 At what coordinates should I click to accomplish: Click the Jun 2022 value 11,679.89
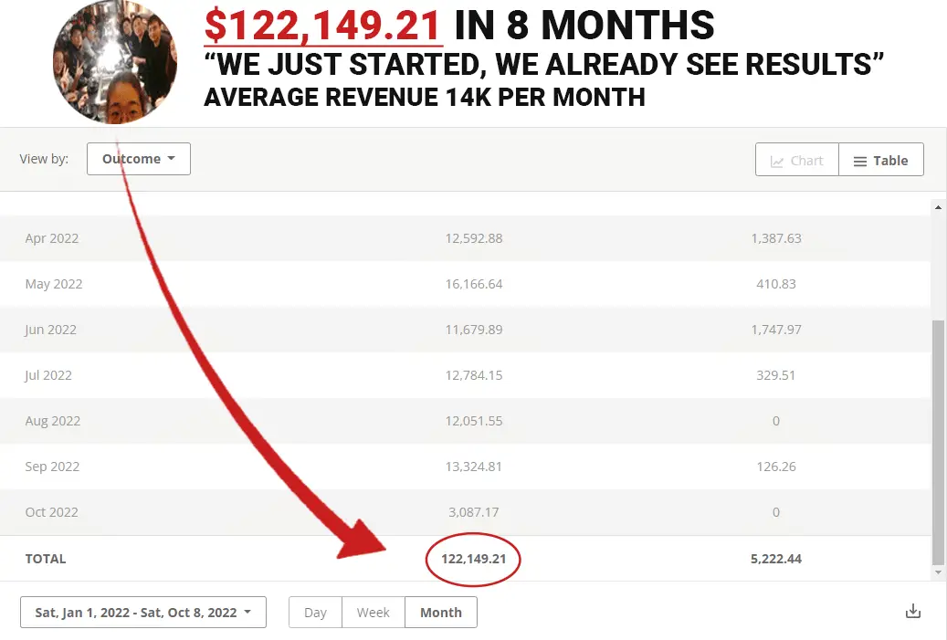pyautogui.click(x=474, y=330)
